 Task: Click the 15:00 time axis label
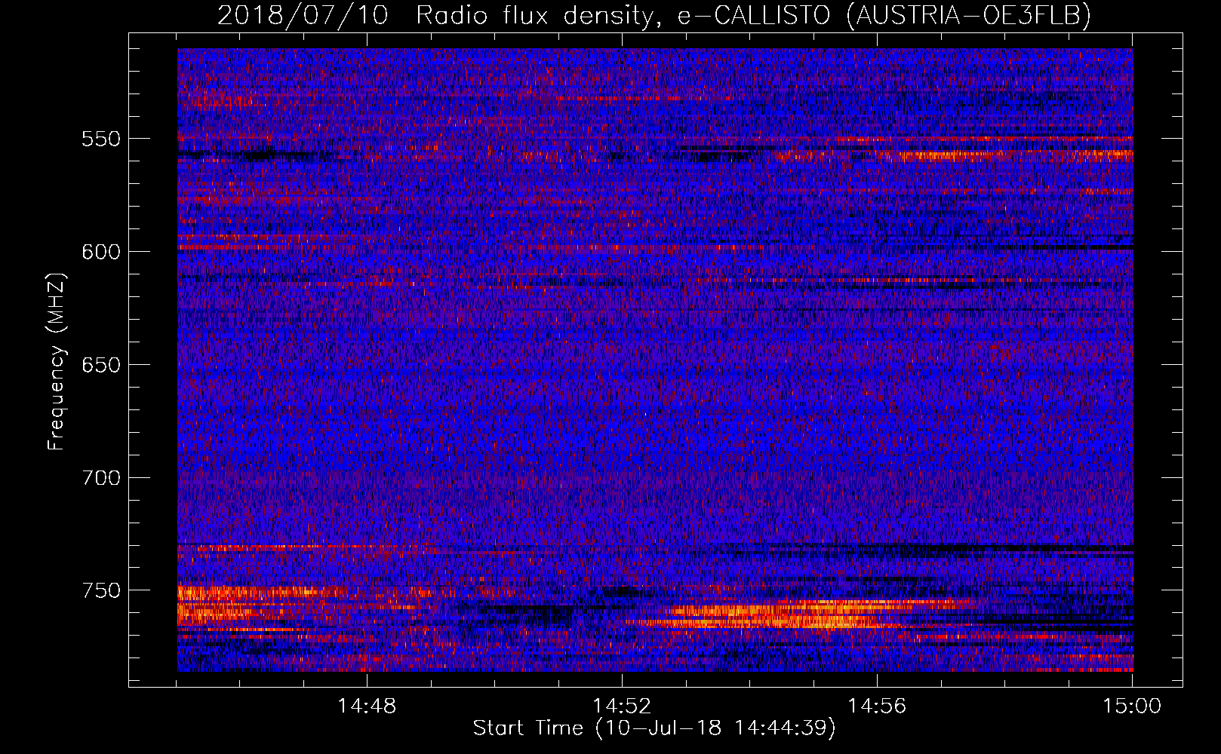[1132, 706]
